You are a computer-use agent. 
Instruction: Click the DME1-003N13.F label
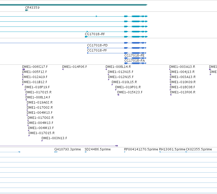[54, 138]
